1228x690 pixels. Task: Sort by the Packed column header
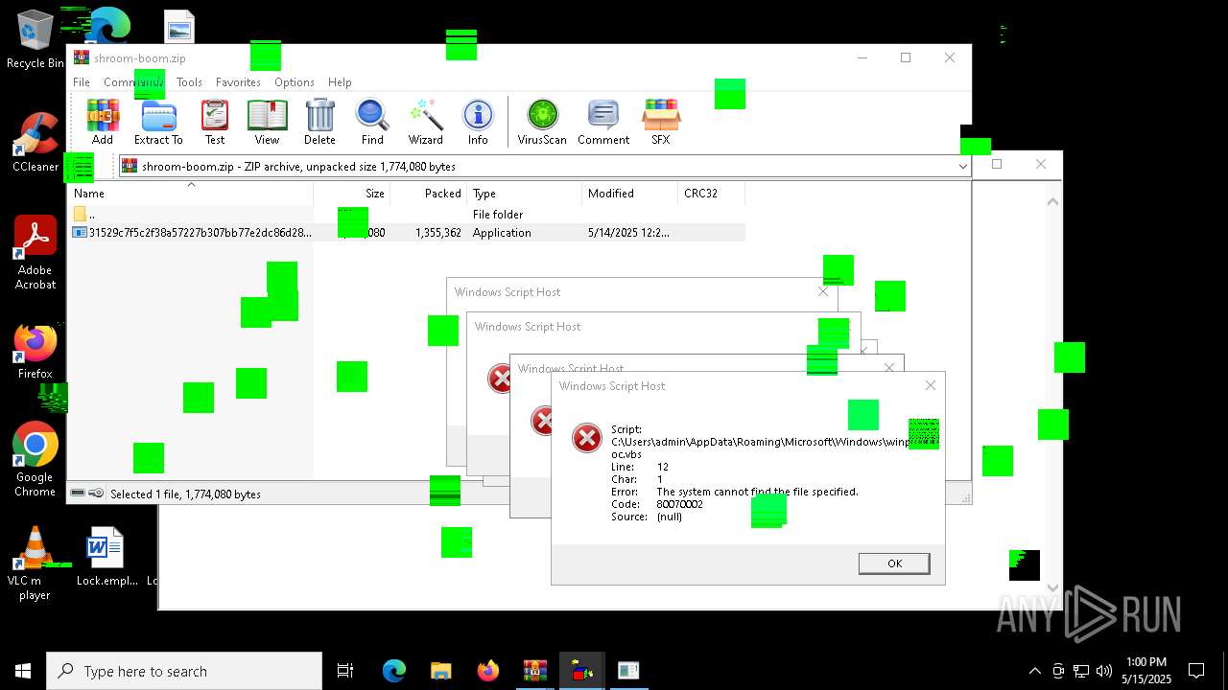click(x=429, y=193)
